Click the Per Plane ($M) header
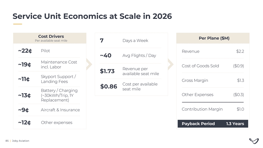The height and width of the screenshot is (148, 263). point(214,38)
